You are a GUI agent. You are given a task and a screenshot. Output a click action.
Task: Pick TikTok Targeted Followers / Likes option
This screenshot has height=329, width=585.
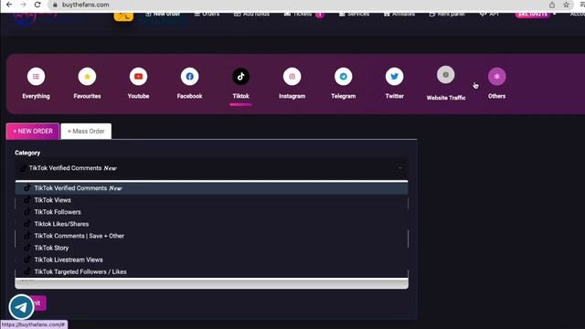click(211, 271)
